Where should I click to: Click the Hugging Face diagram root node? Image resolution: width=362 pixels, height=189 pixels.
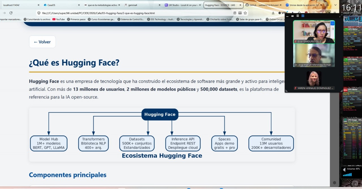point(160,114)
